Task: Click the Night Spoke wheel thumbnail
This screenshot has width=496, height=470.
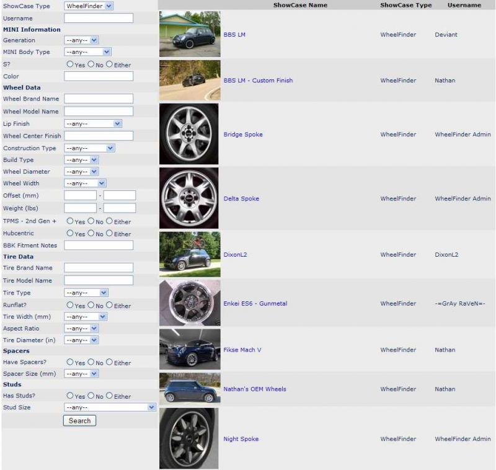Action: click(189, 438)
